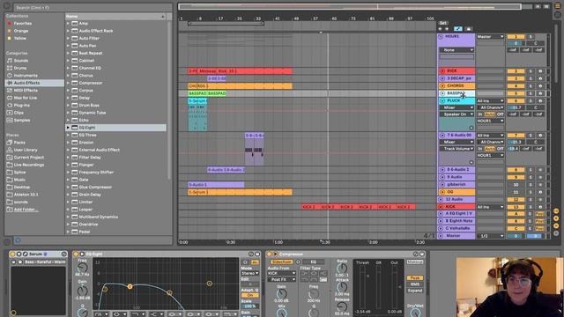Click the Set locator button
564x317 pixels.
[x=442, y=23]
